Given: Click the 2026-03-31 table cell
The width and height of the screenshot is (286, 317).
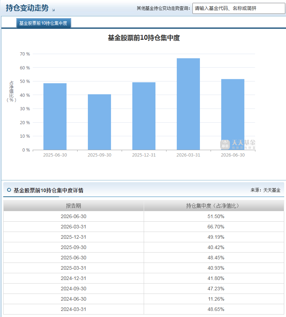Looking at the screenshot, I should pyautogui.click(x=74, y=227).
